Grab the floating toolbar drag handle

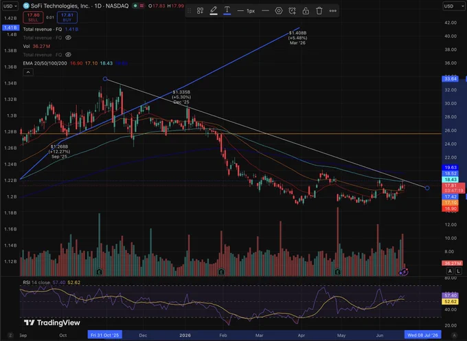pos(189,11)
